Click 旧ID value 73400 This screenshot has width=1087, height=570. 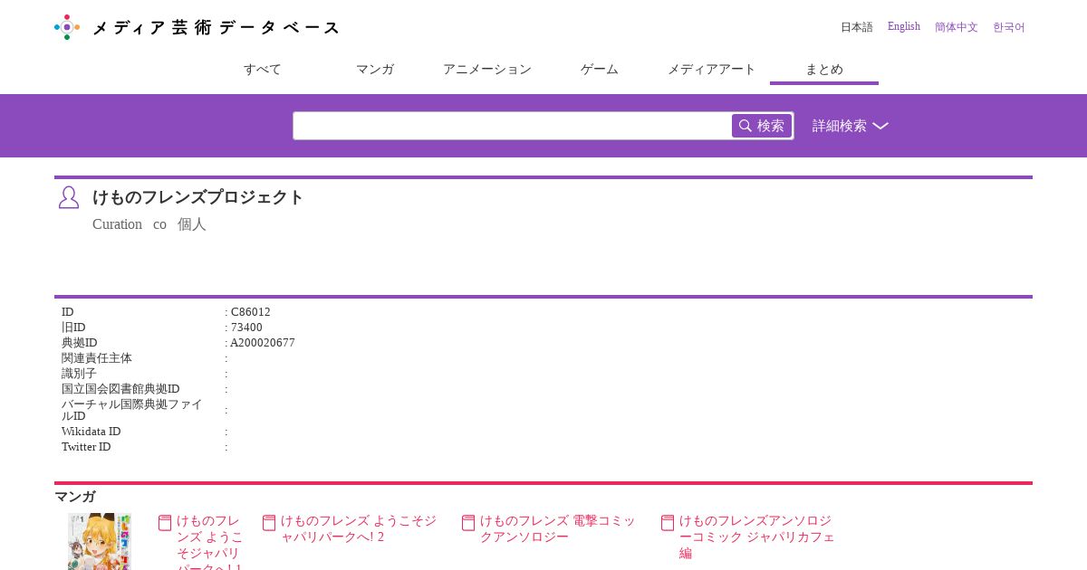click(x=246, y=328)
